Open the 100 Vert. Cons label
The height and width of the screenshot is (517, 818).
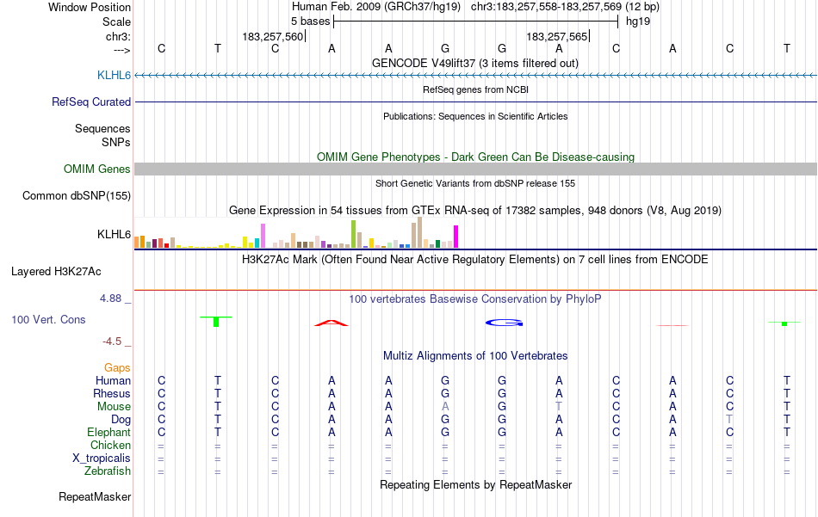[48, 319]
